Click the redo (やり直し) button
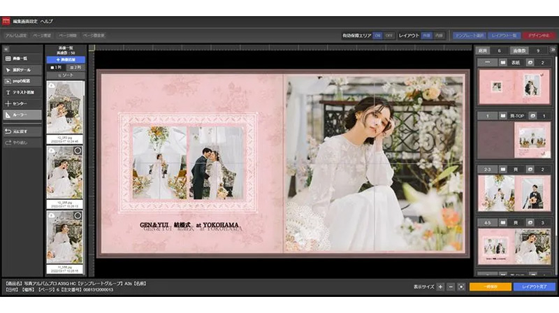This screenshot has height=313, width=559. [x=22, y=143]
